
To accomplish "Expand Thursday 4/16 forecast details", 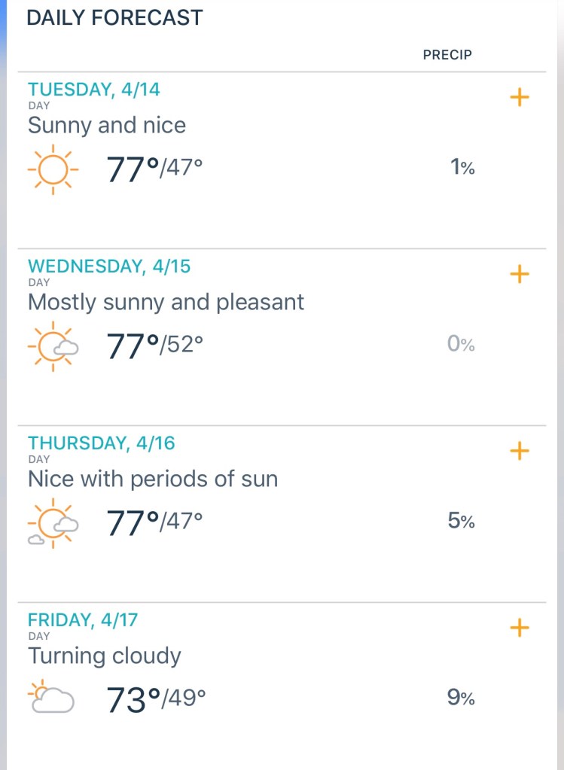I will point(520,451).
